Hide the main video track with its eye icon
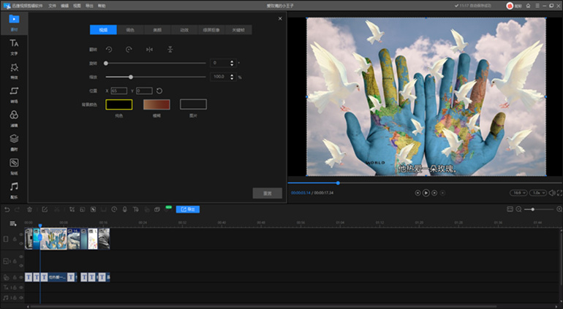 click(21, 234)
